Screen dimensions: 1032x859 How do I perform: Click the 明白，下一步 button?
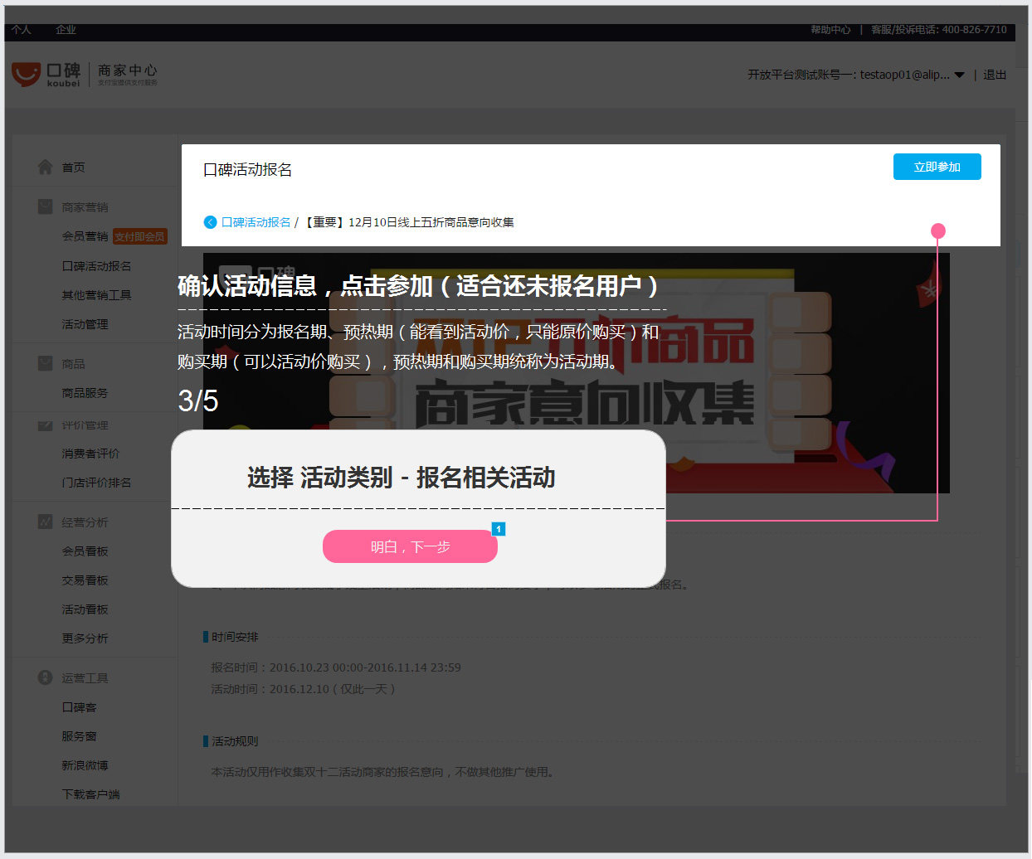click(x=410, y=546)
